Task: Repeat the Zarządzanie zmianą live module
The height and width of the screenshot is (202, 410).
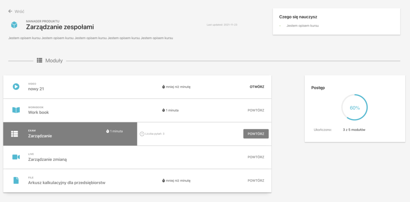Action: tap(256, 157)
